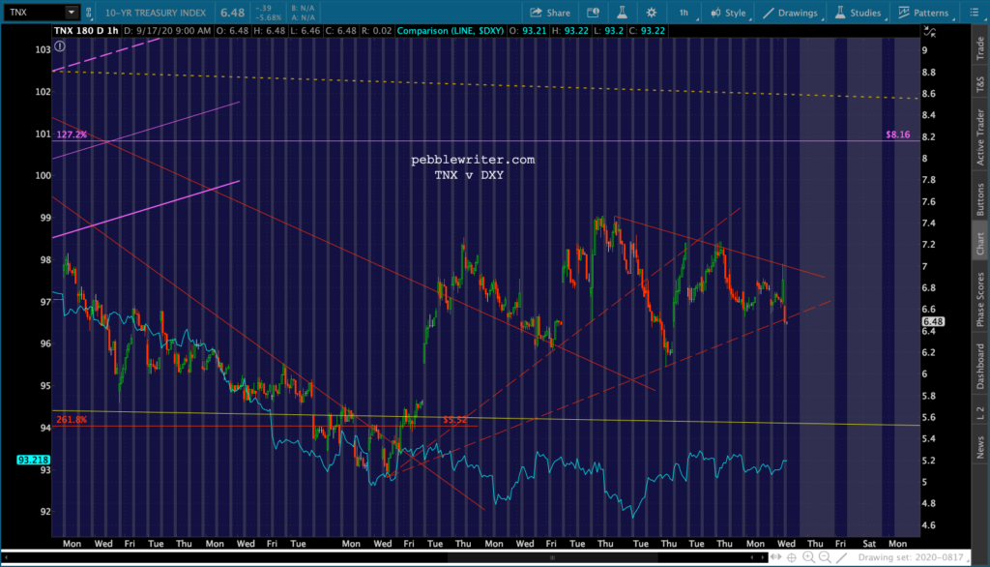
Task: Open the symbol selector dropdown arrow
Action: click(x=72, y=12)
